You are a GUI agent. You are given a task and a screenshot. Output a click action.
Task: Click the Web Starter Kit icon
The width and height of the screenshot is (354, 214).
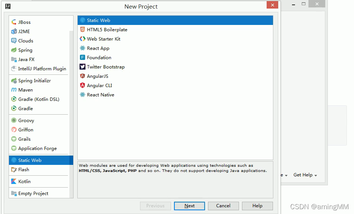coord(83,39)
